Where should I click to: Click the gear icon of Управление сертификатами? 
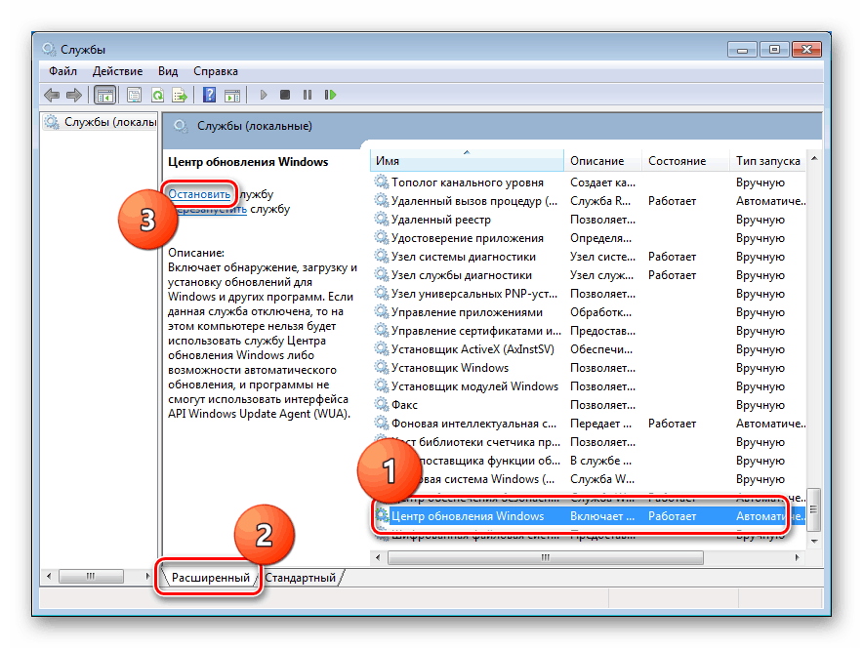tap(382, 331)
